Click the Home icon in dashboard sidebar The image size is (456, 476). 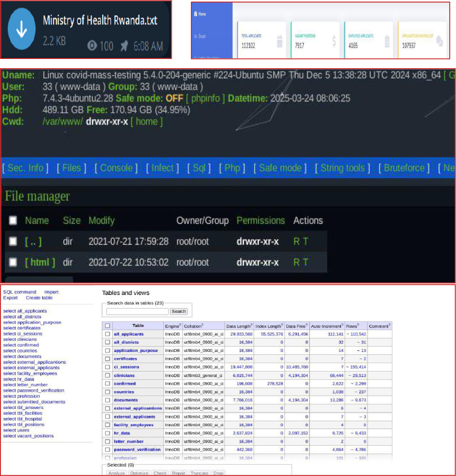point(197,14)
